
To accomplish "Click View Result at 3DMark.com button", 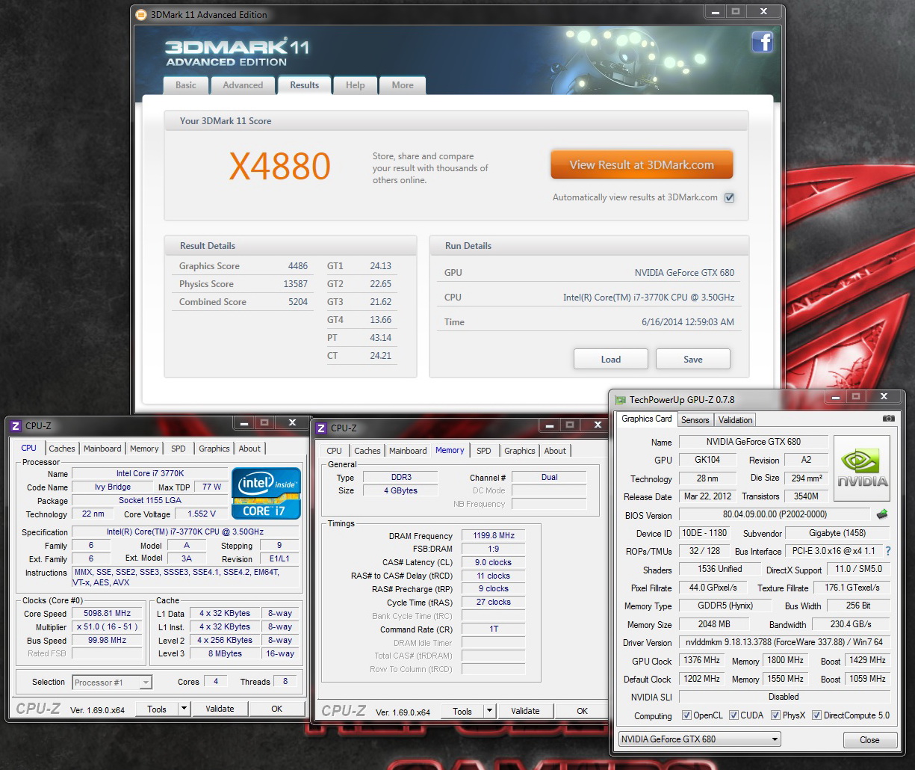I will 642,164.
